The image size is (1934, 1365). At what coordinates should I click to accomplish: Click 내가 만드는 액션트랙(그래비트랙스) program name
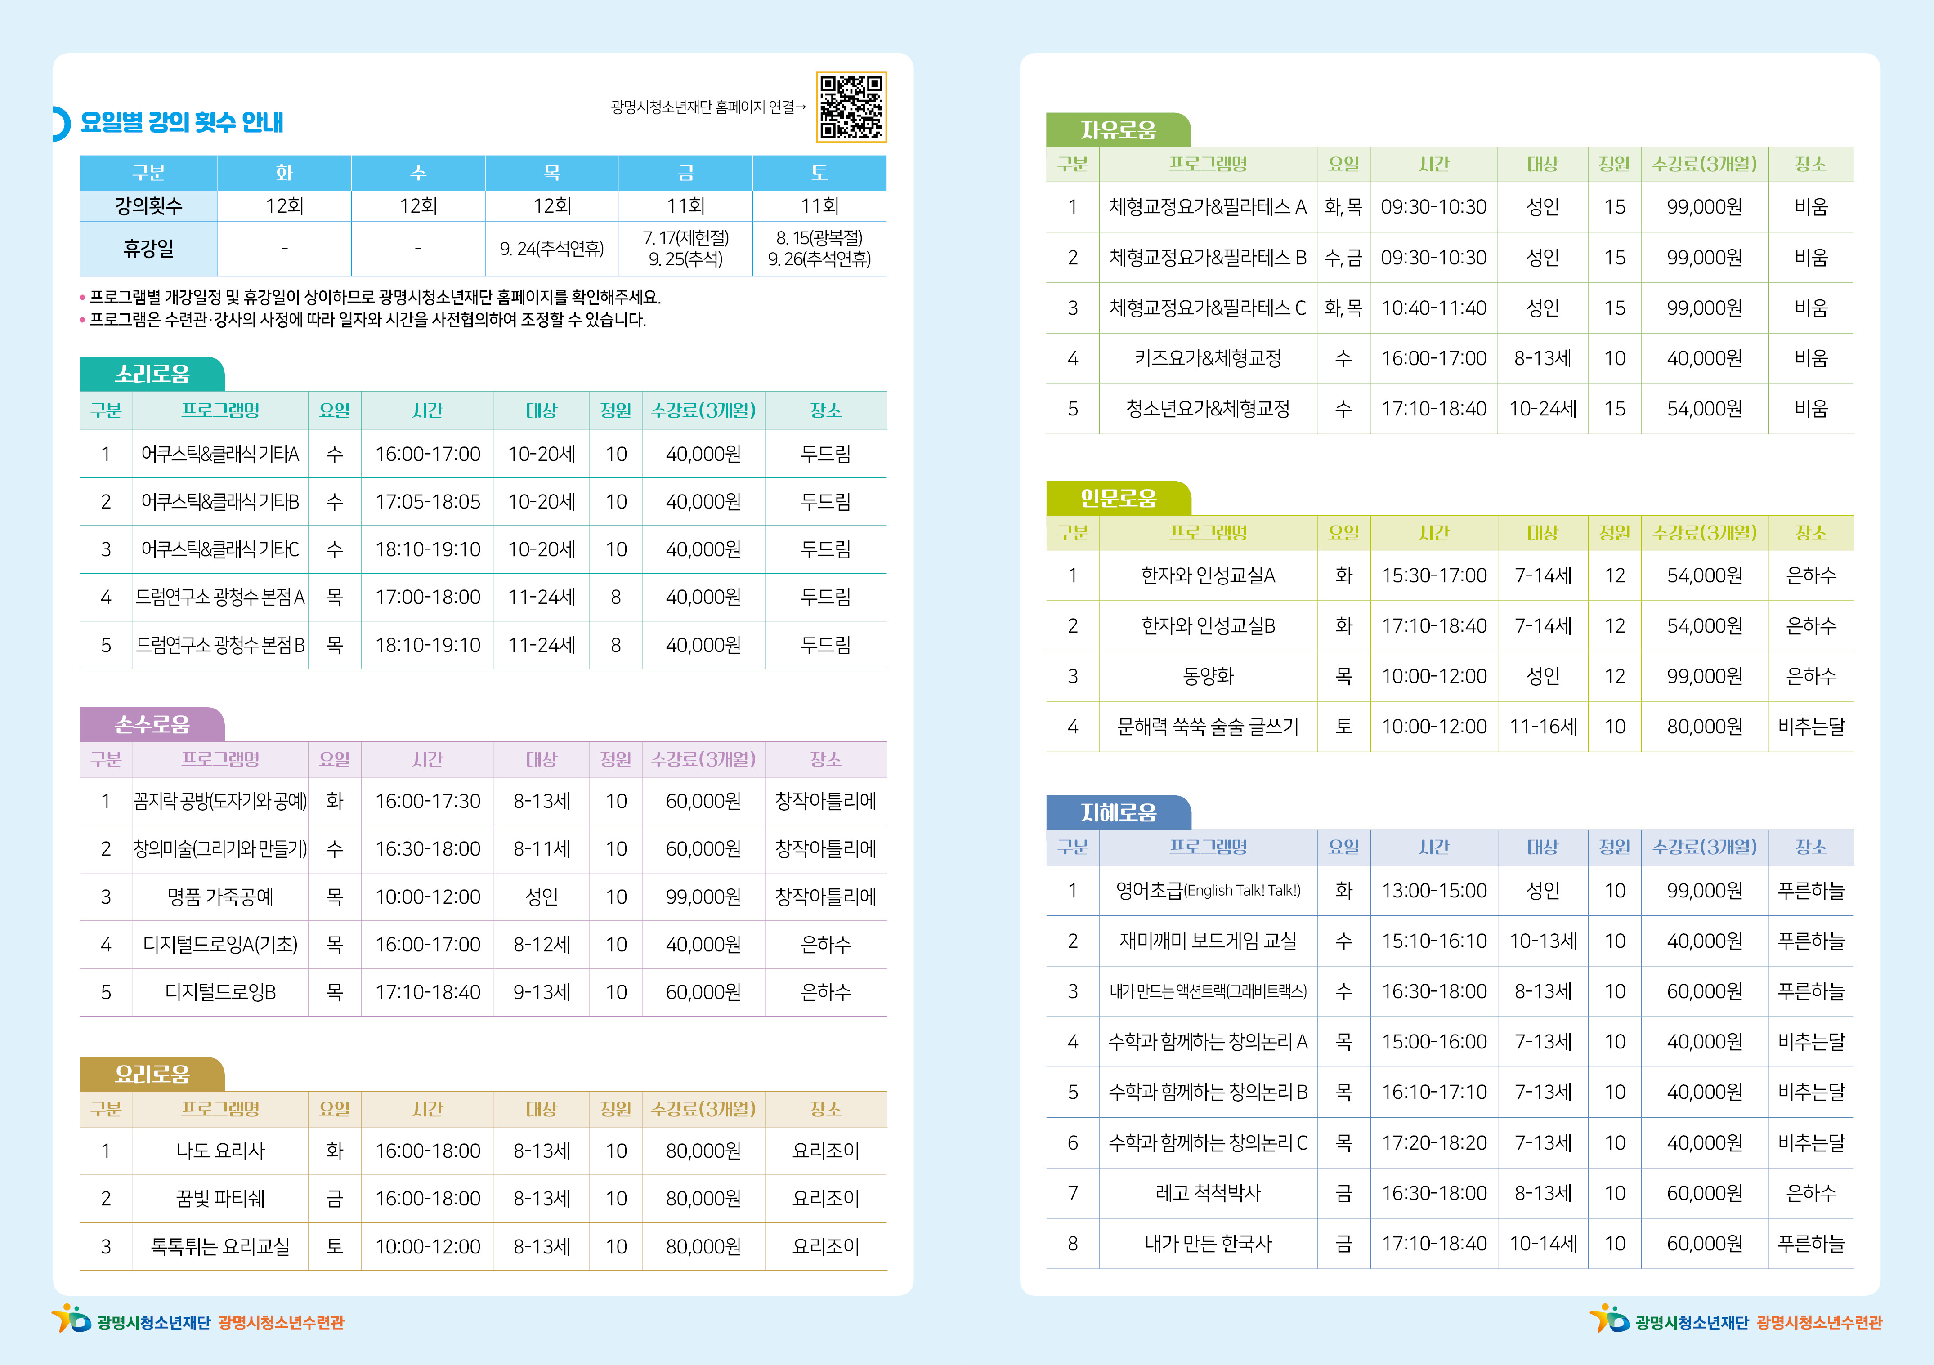tap(1208, 992)
